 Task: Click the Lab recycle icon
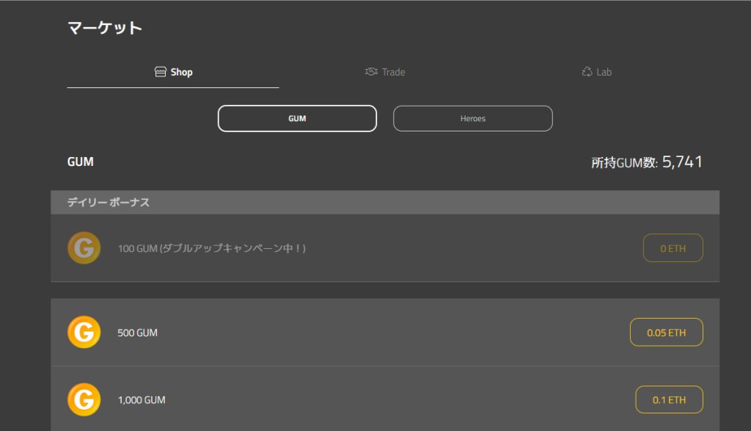click(x=587, y=72)
